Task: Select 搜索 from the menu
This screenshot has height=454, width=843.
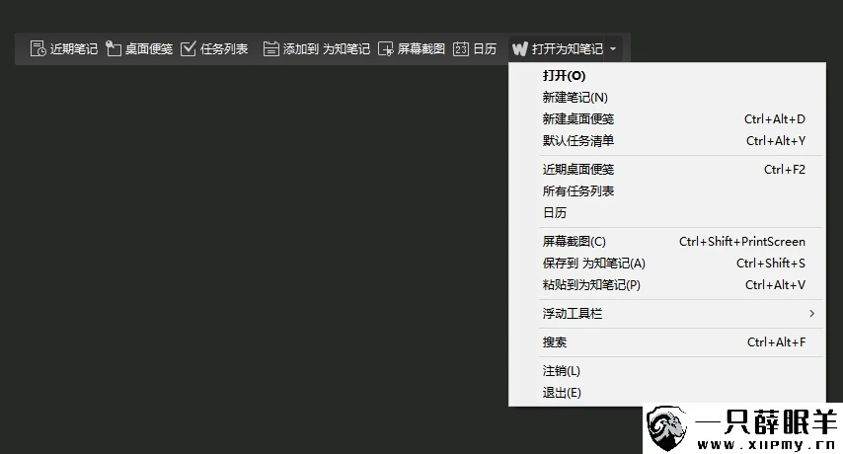Action: click(x=667, y=342)
